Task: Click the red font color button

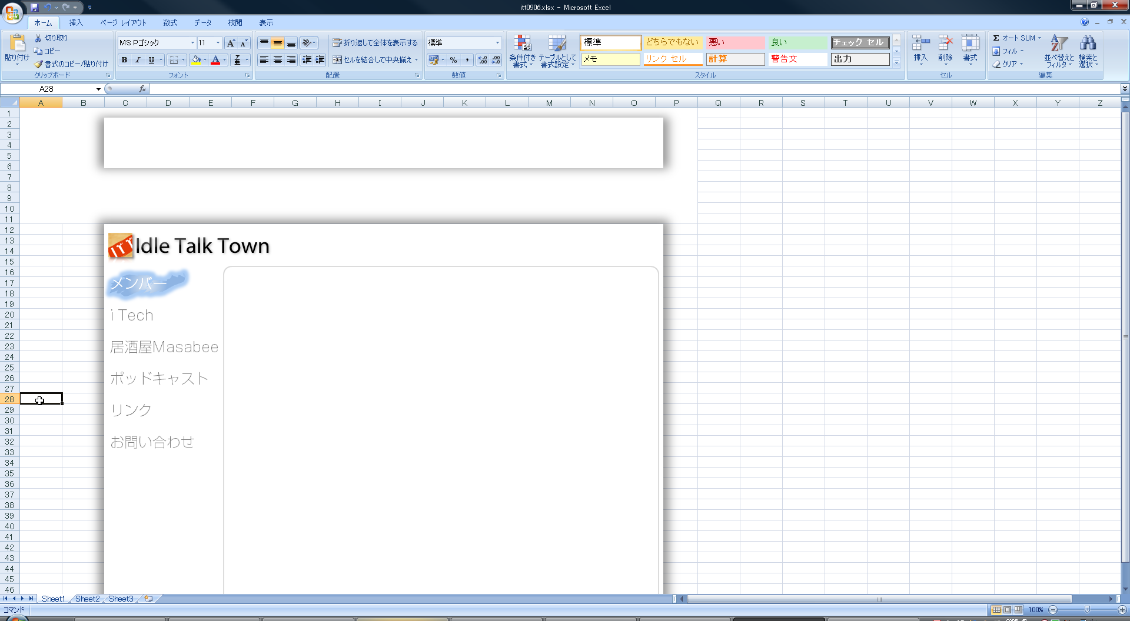Action: click(215, 60)
